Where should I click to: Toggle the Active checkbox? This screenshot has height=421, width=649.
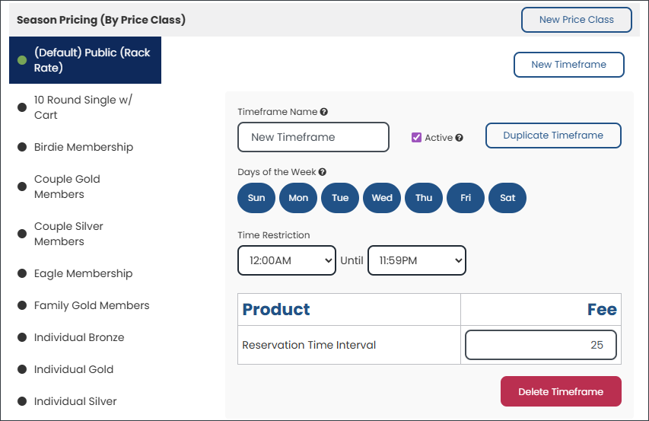tap(416, 138)
